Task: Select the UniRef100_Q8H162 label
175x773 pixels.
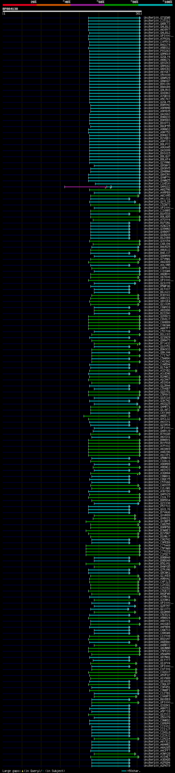Action: click(157, 66)
